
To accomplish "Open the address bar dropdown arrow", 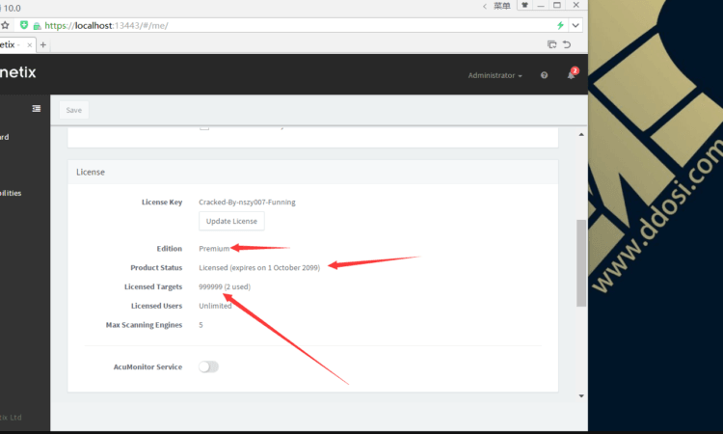I will pos(576,25).
